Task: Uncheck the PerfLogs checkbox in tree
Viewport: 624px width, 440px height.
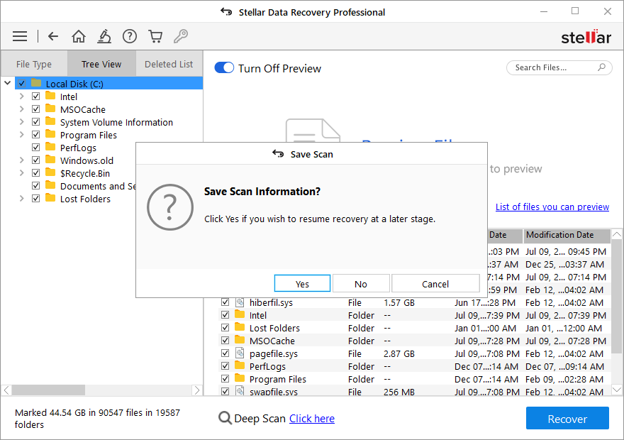Action: [36, 148]
